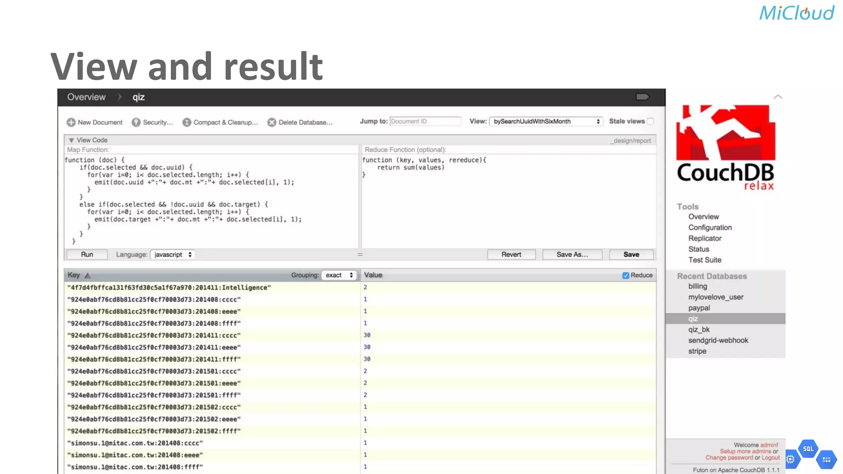Click the dark tag icon in header
Screen dimensions: 843x474
click(642, 97)
